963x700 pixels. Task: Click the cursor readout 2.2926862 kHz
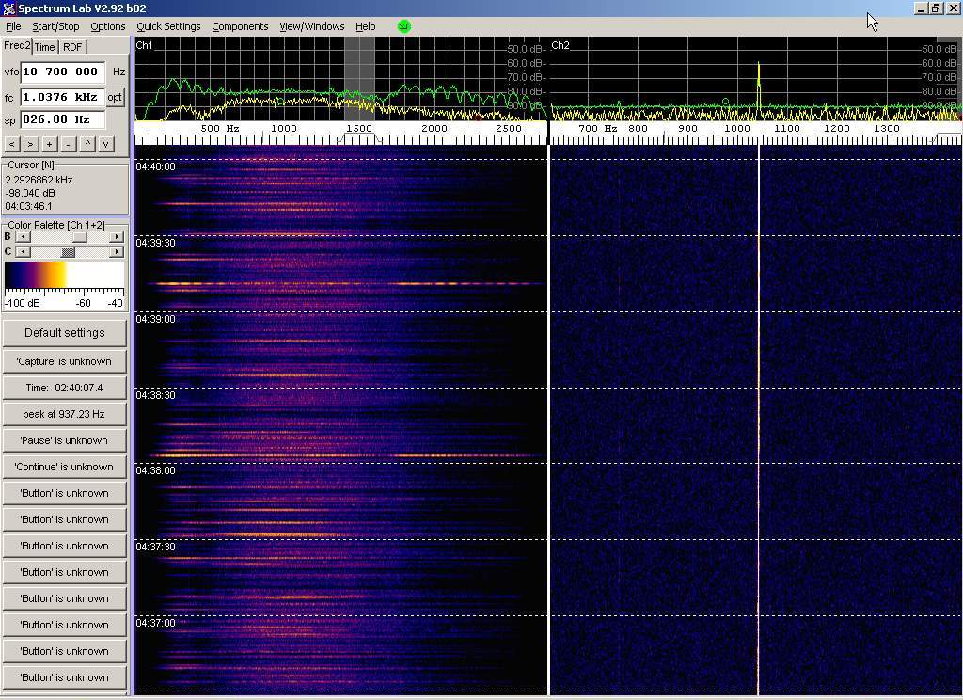tap(39, 180)
